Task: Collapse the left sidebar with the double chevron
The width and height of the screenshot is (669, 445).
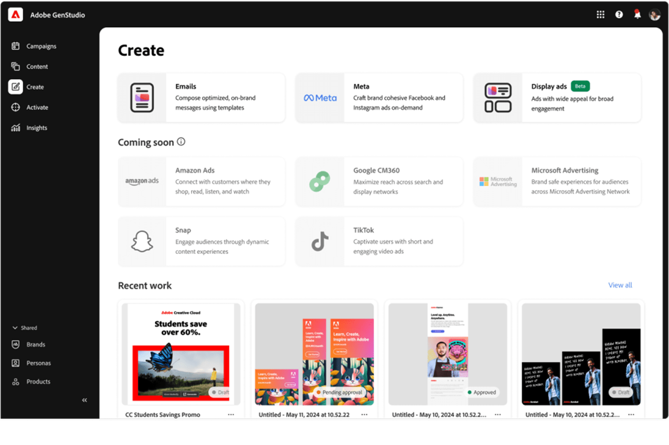Action: [x=84, y=400]
